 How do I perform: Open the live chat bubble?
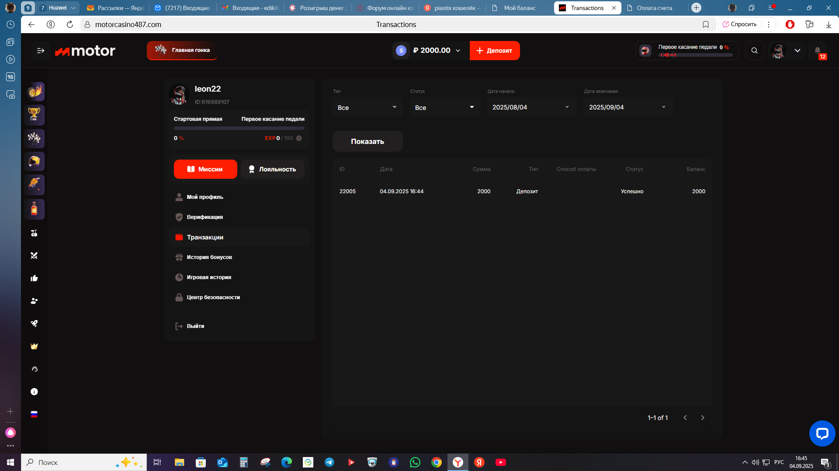tap(822, 433)
